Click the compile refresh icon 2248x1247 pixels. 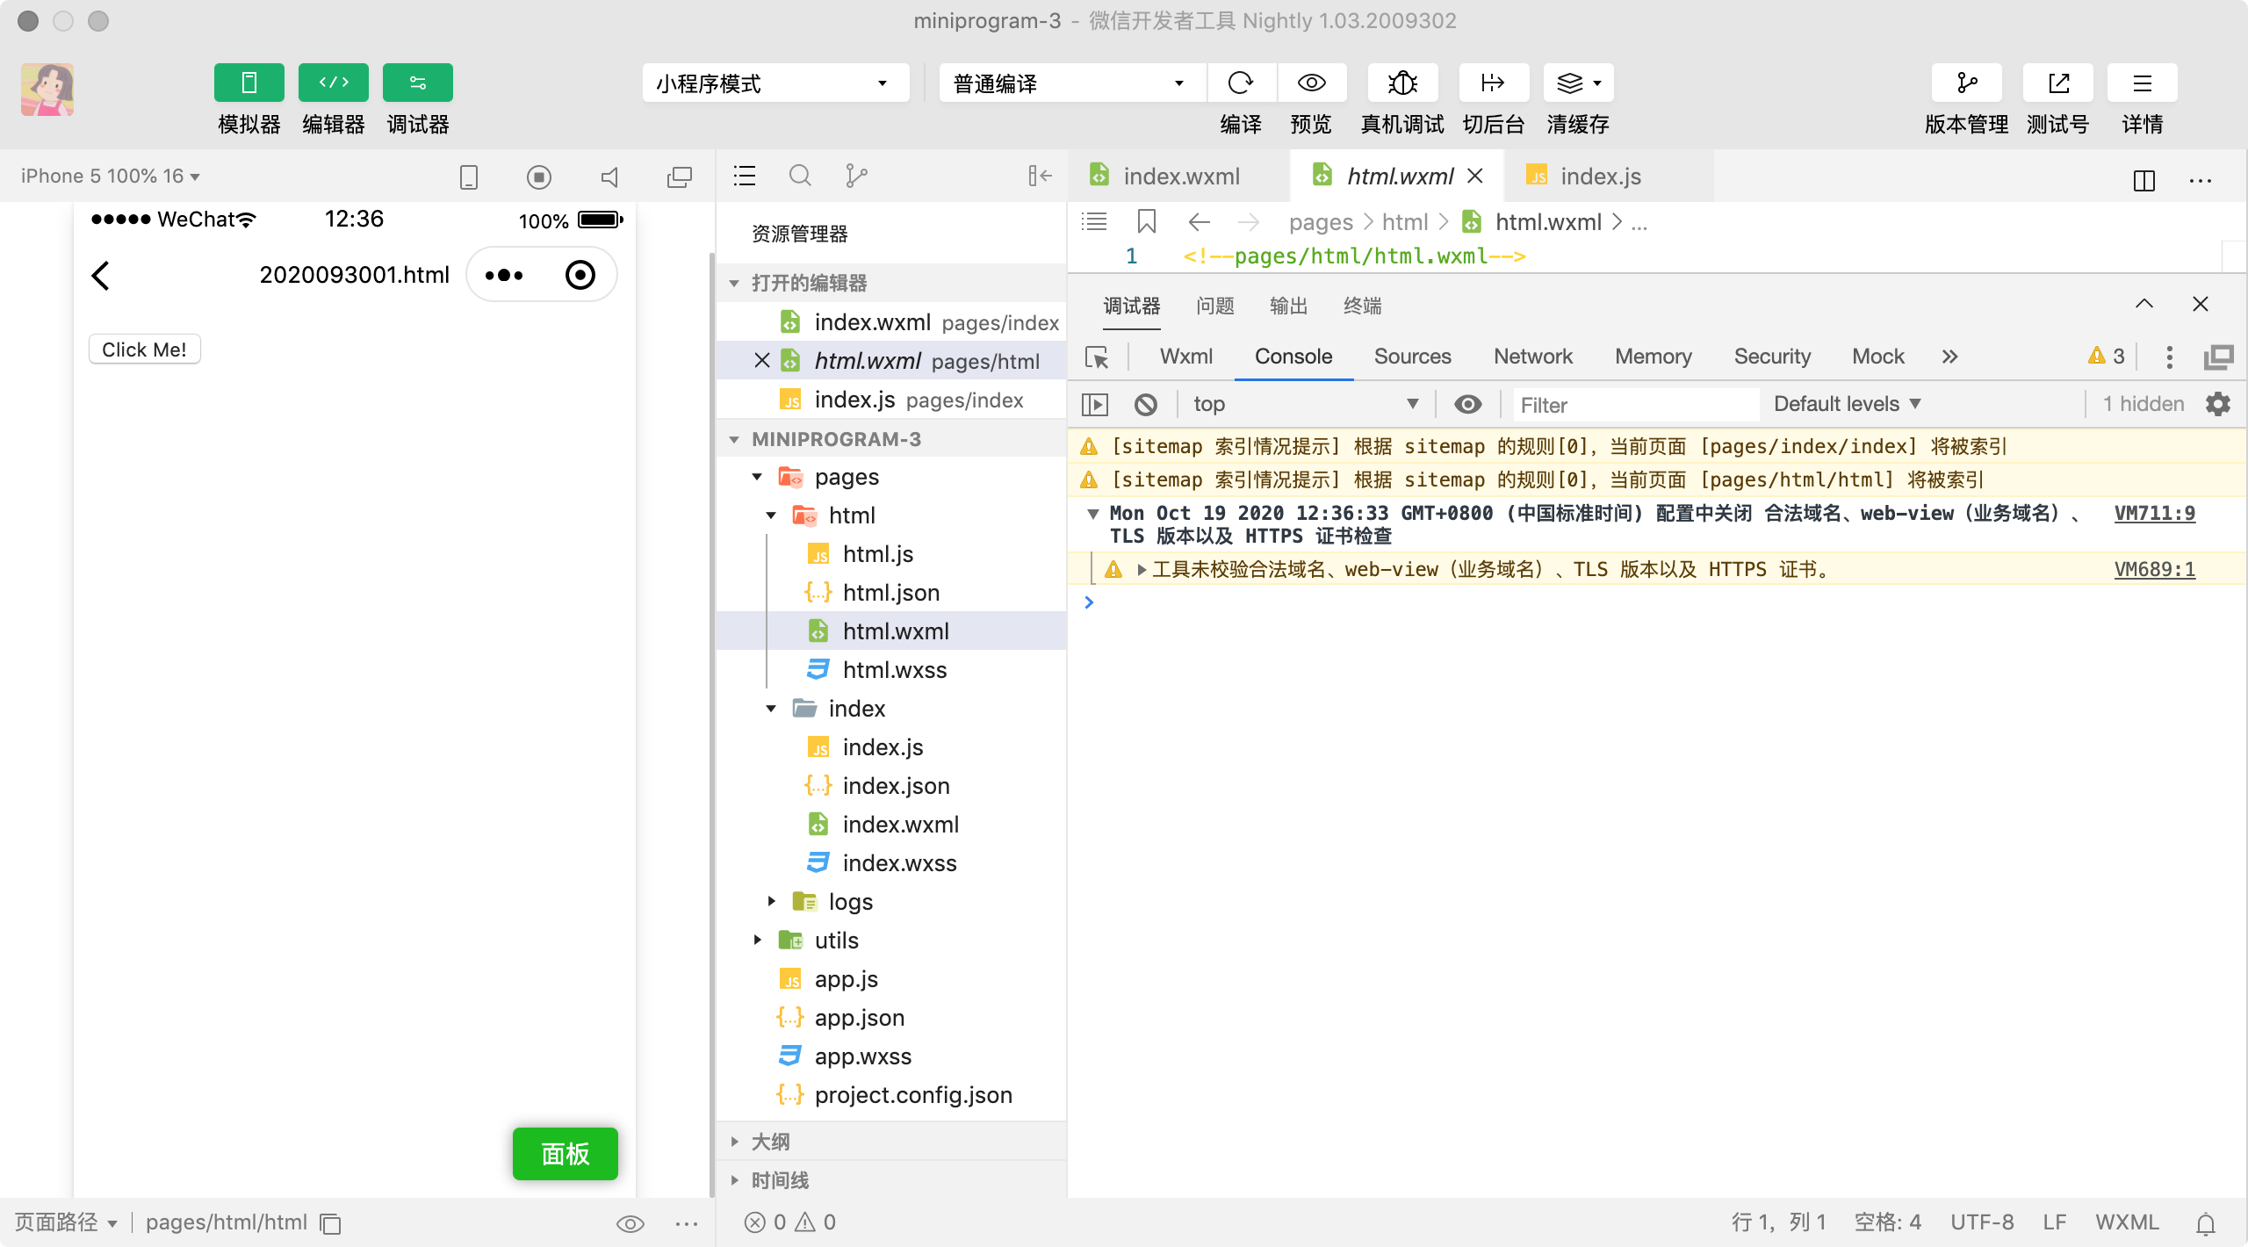[1241, 83]
